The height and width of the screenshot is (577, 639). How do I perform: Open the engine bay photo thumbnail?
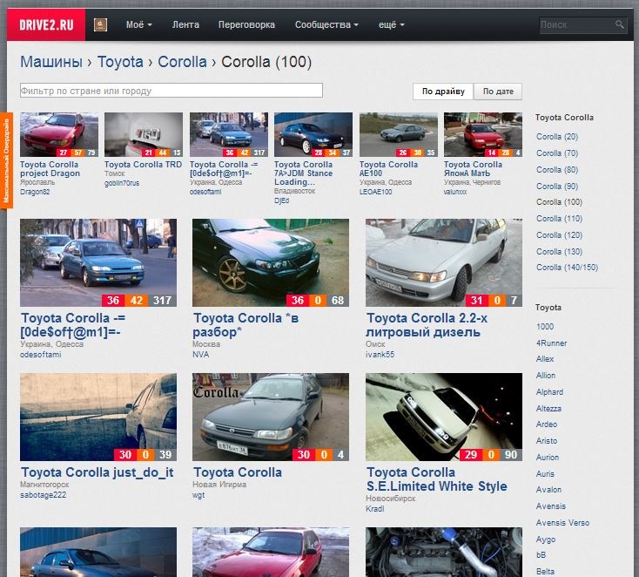tap(444, 552)
